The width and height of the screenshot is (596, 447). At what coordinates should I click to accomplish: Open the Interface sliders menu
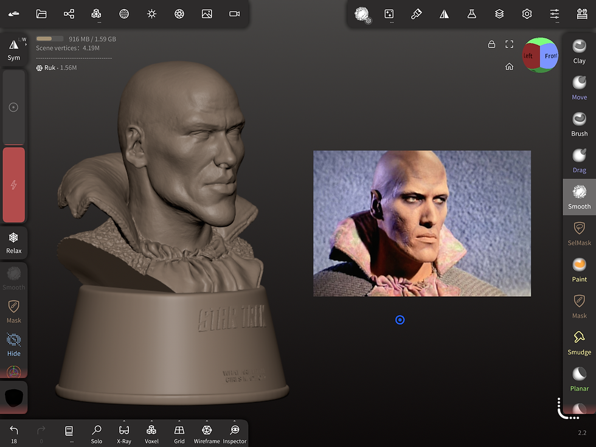click(555, 14)
